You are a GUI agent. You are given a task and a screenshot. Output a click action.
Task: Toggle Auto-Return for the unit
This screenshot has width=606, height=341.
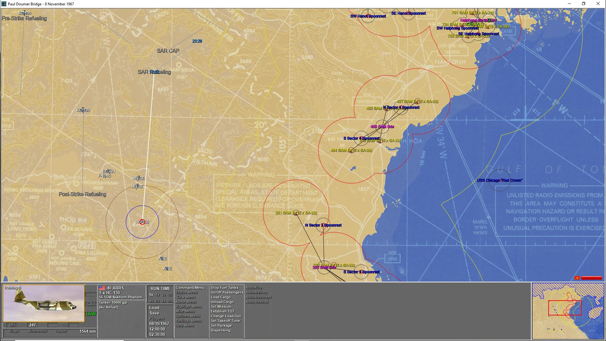point(256,292)
